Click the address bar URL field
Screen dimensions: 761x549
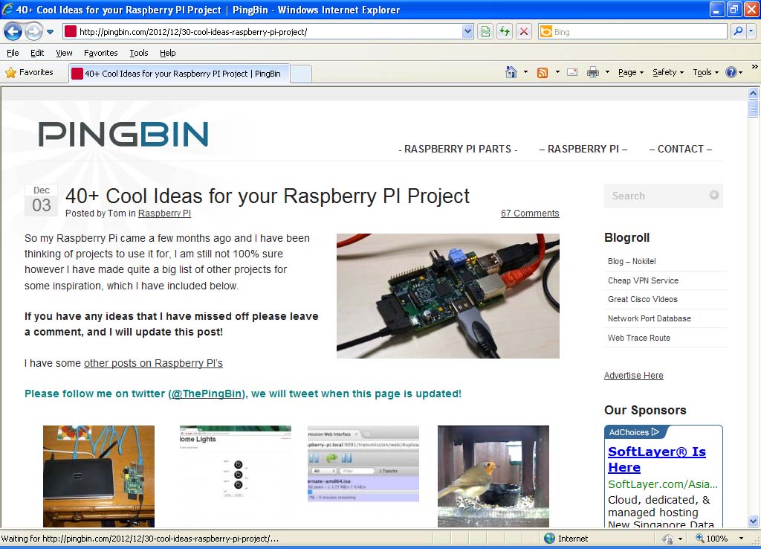(262, 32)
